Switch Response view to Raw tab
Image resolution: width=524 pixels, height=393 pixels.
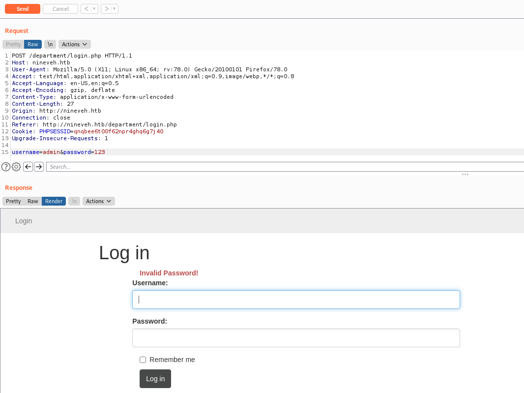point(33,201)
